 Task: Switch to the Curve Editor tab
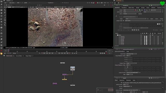coord(19,56)
